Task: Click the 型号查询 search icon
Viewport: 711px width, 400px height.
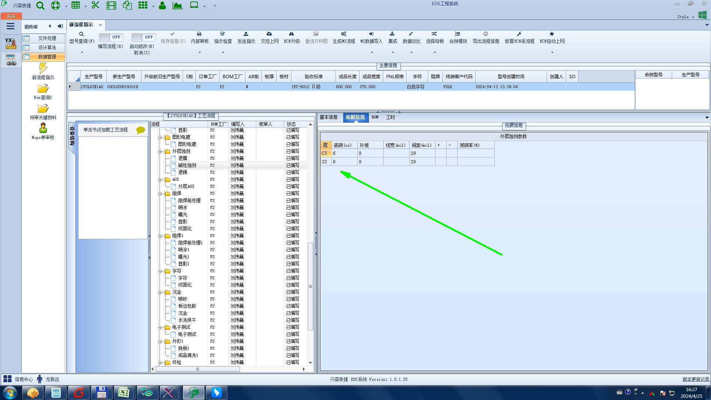Action: pyautogui.click(x=81, y=34)
